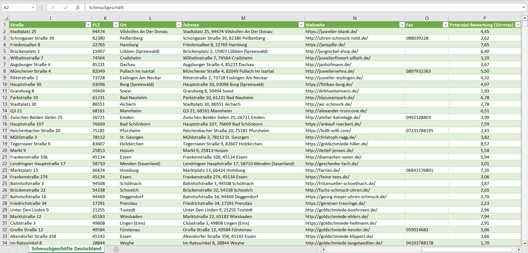Screen dimensions: 528x253
Task: Open the Straße column filter dropdown
Action: click(x=88, y=25)
